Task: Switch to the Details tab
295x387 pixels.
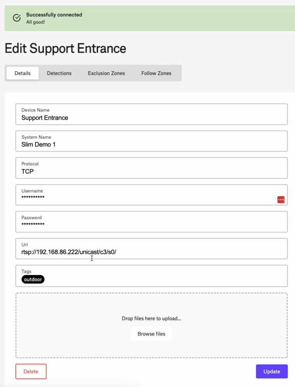Action: click(22, 73)
